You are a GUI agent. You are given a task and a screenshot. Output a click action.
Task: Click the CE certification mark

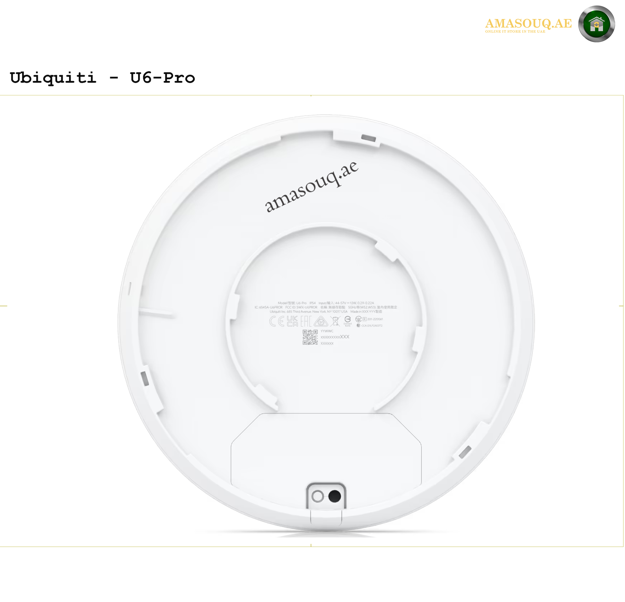(277, 321)
